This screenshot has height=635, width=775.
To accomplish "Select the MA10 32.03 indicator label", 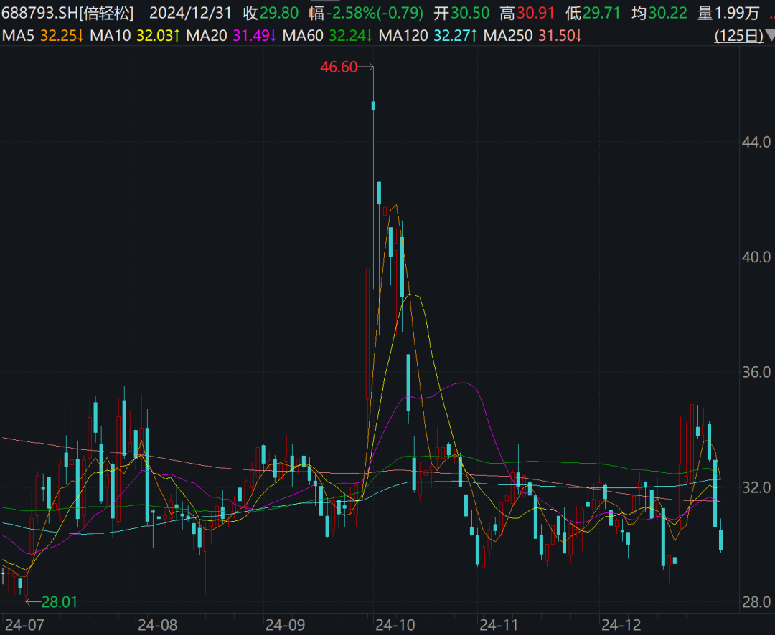I will (135, 36).
